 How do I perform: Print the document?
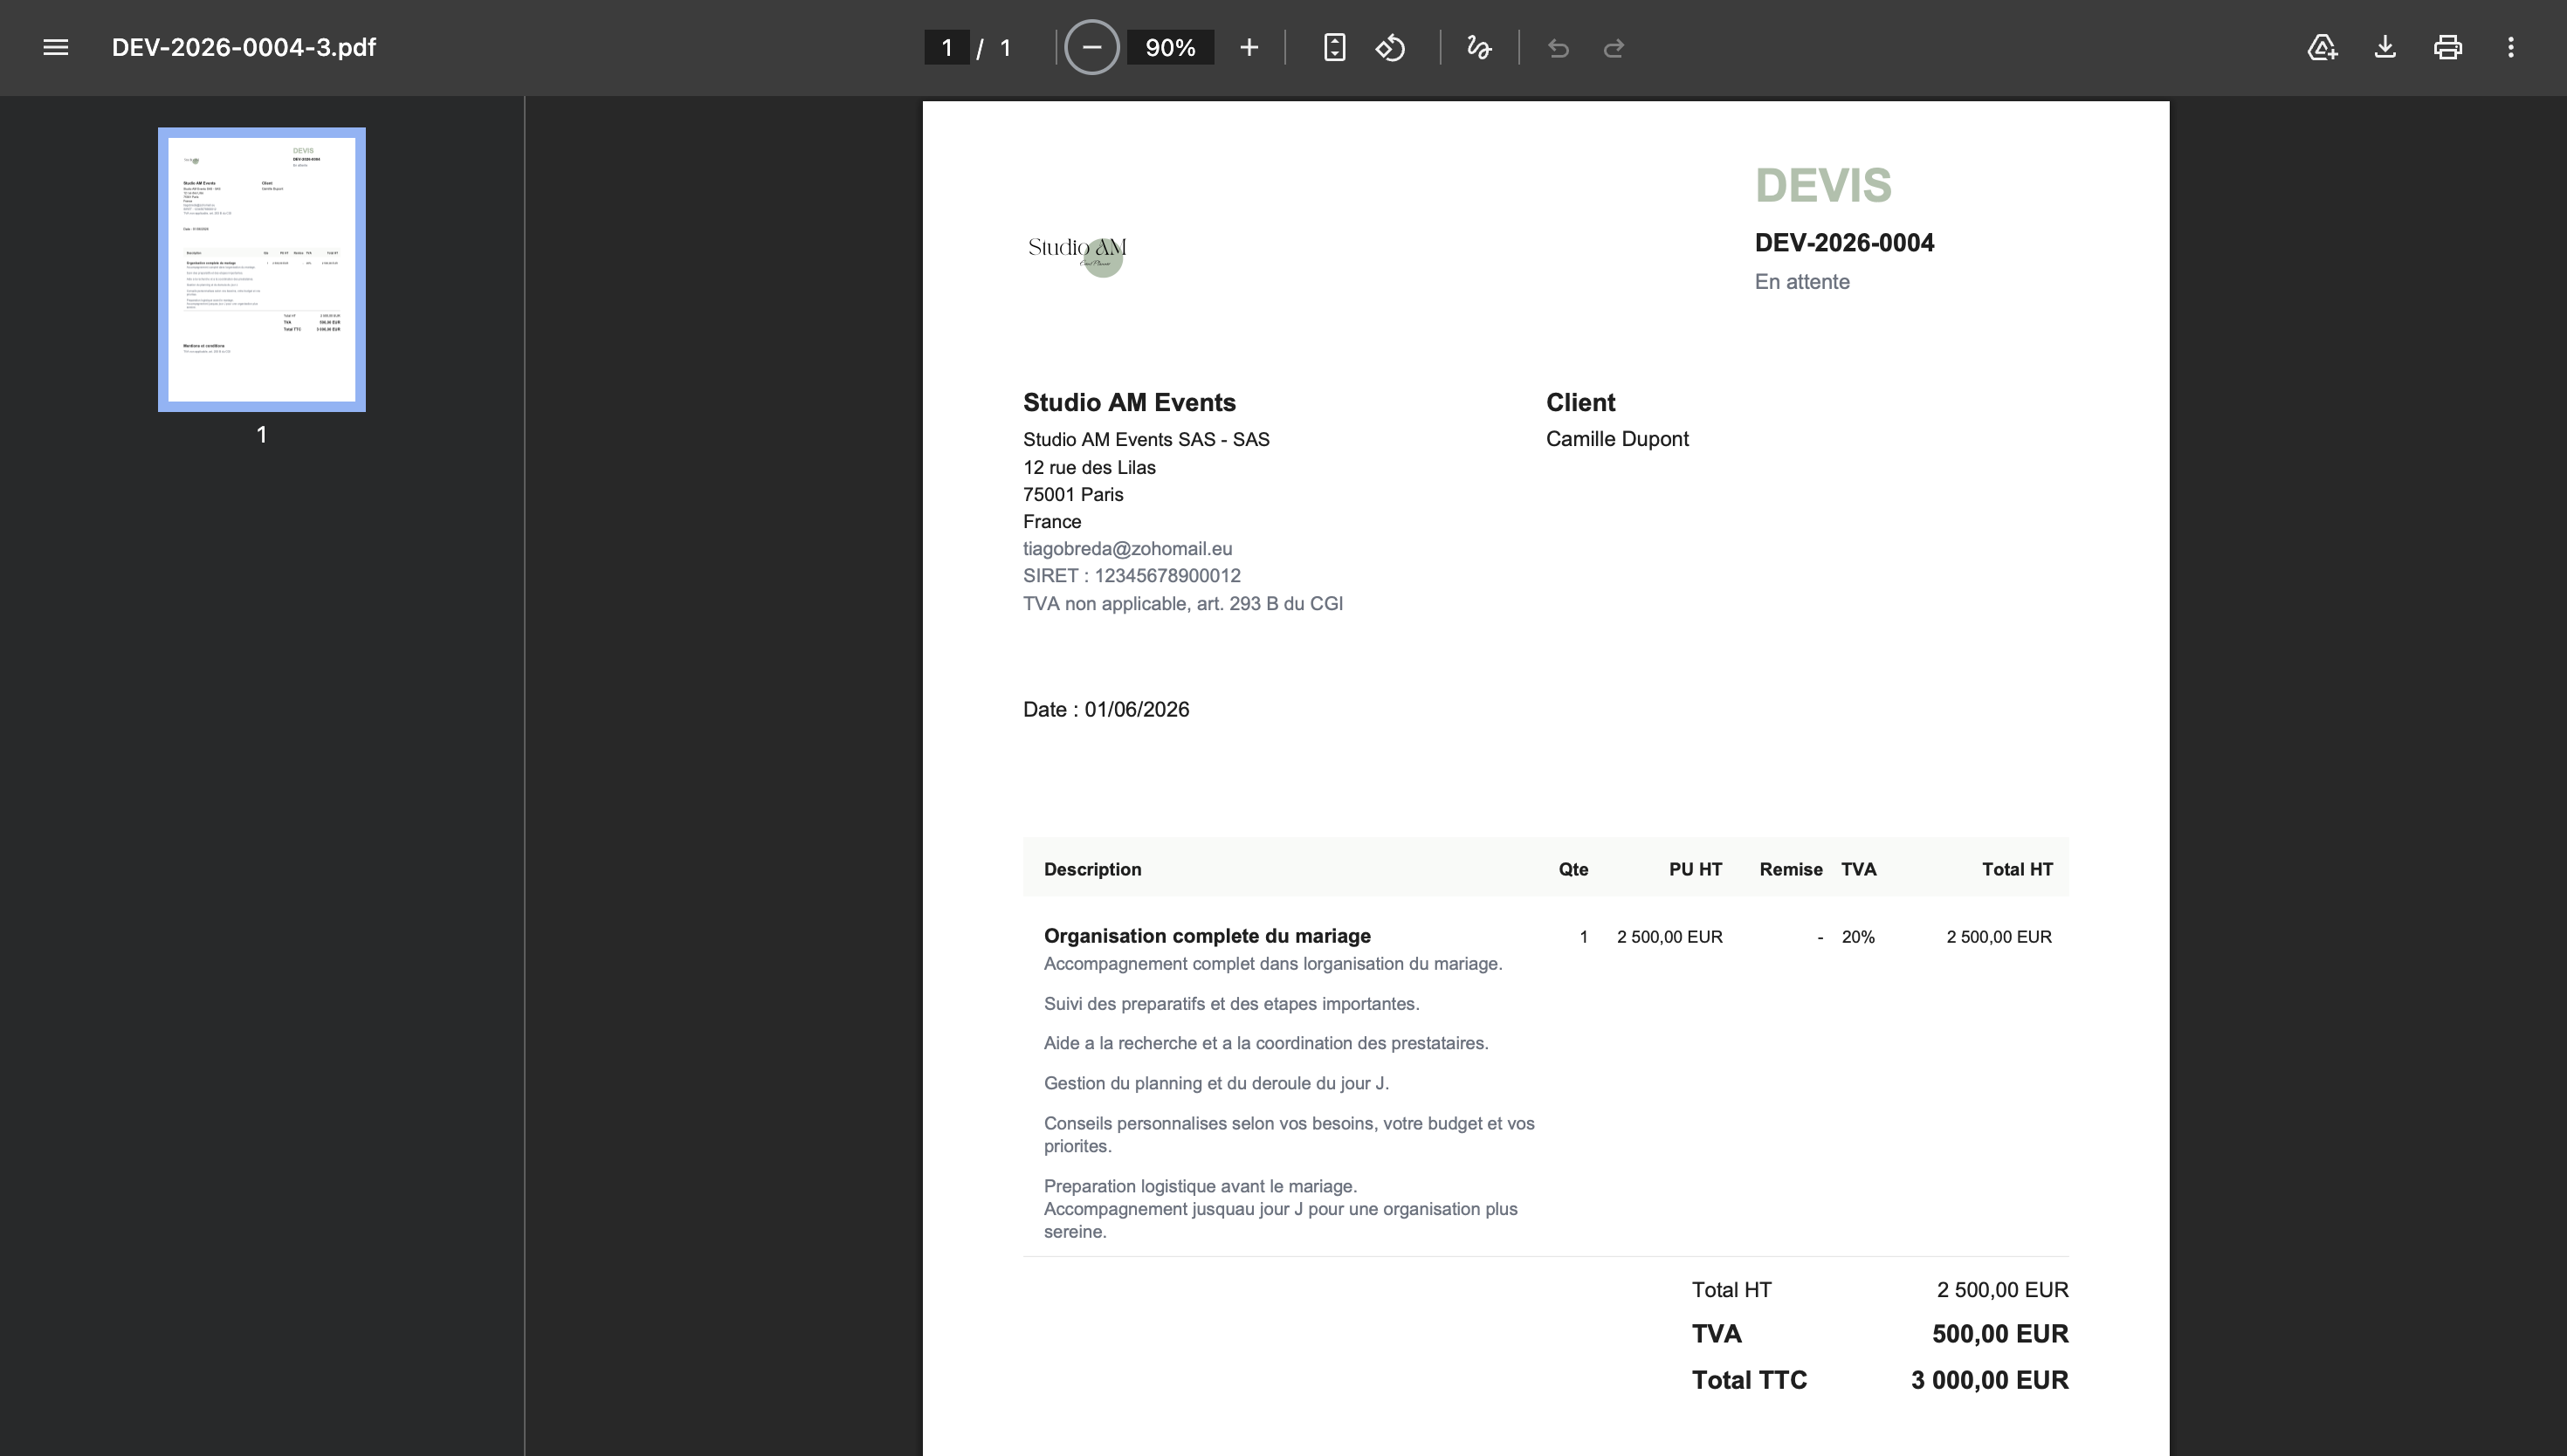[2447, 47]
